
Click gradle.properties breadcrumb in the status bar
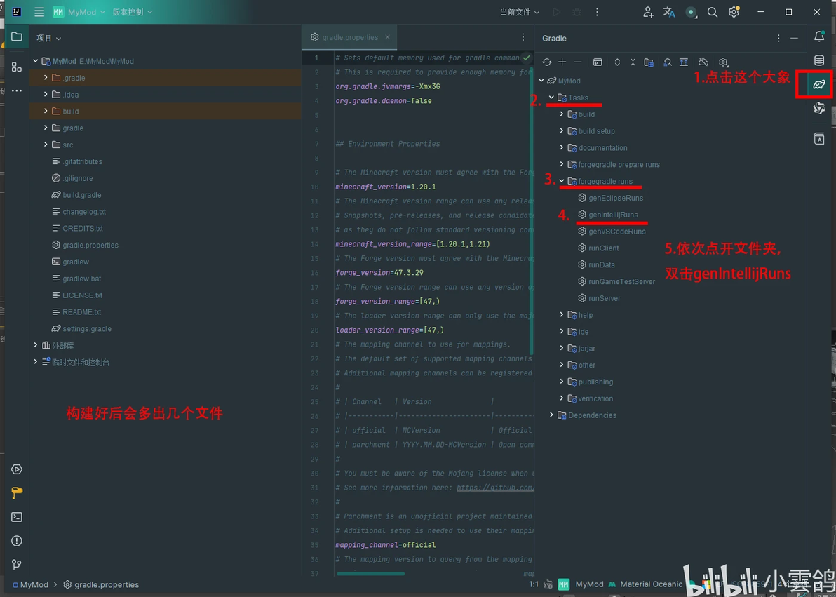tap(101, 584)
